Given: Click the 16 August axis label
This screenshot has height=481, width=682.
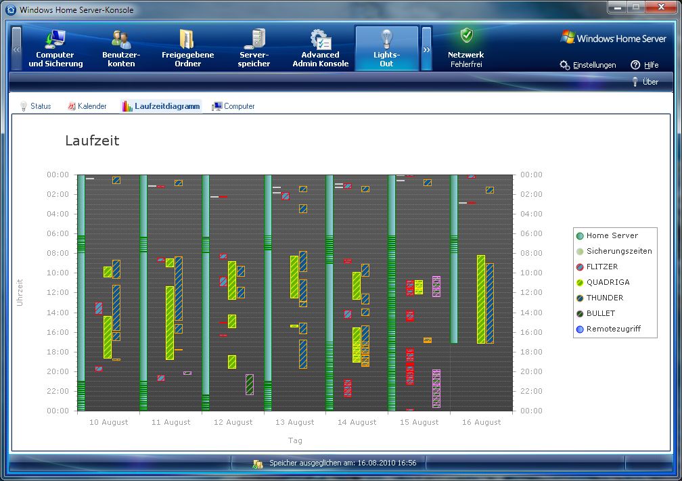Looking at the screenshot, I should click(x=482, y=422).
